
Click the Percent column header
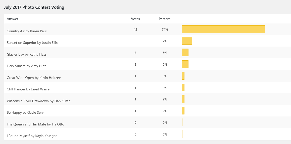click(x=165, y=19)
